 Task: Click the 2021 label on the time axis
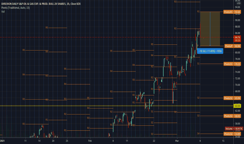[2, 141]
